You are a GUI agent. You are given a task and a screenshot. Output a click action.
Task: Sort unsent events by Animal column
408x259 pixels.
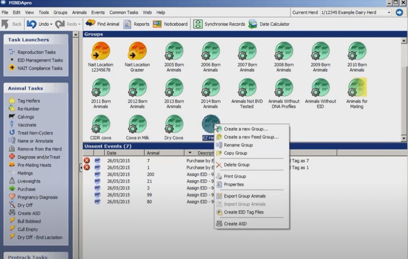tap(164, 153)
